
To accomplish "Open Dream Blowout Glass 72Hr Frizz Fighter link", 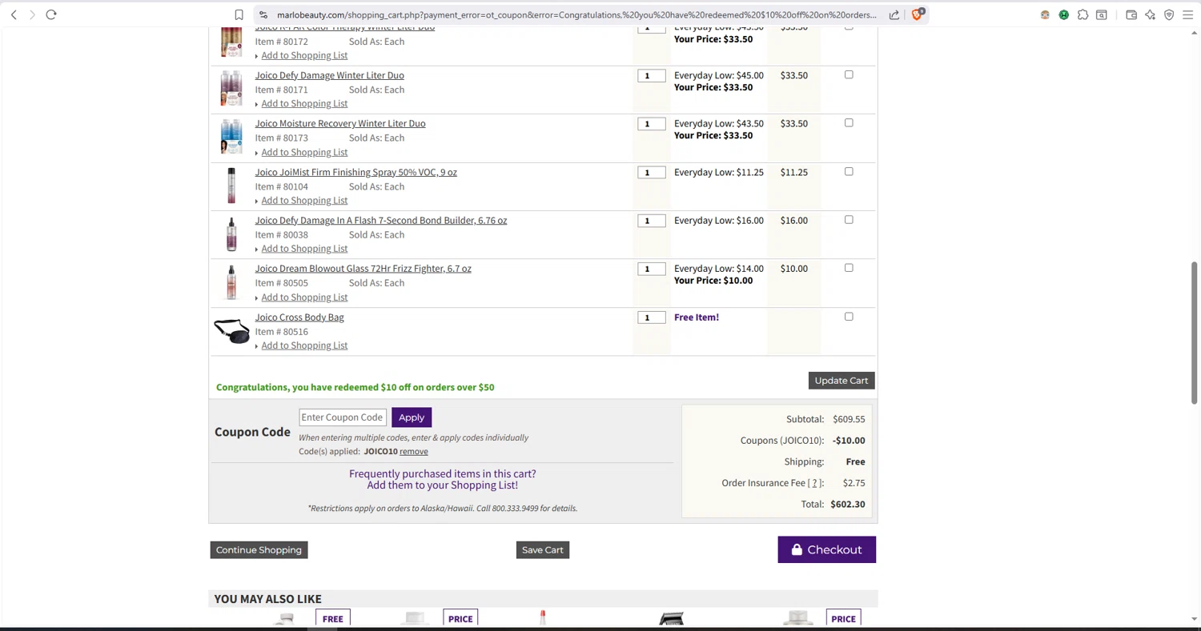I will click(363, 269).
